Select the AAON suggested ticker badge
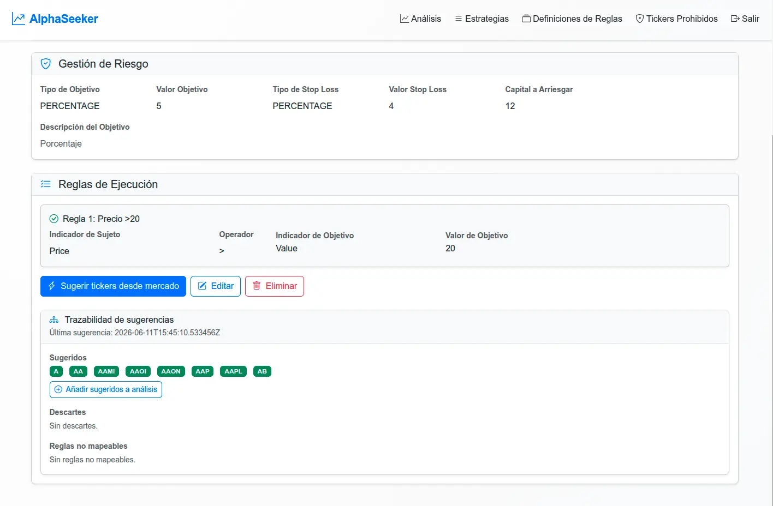773x506 pixels. point(171,371)
